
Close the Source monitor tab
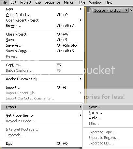(x=131, y=10)
